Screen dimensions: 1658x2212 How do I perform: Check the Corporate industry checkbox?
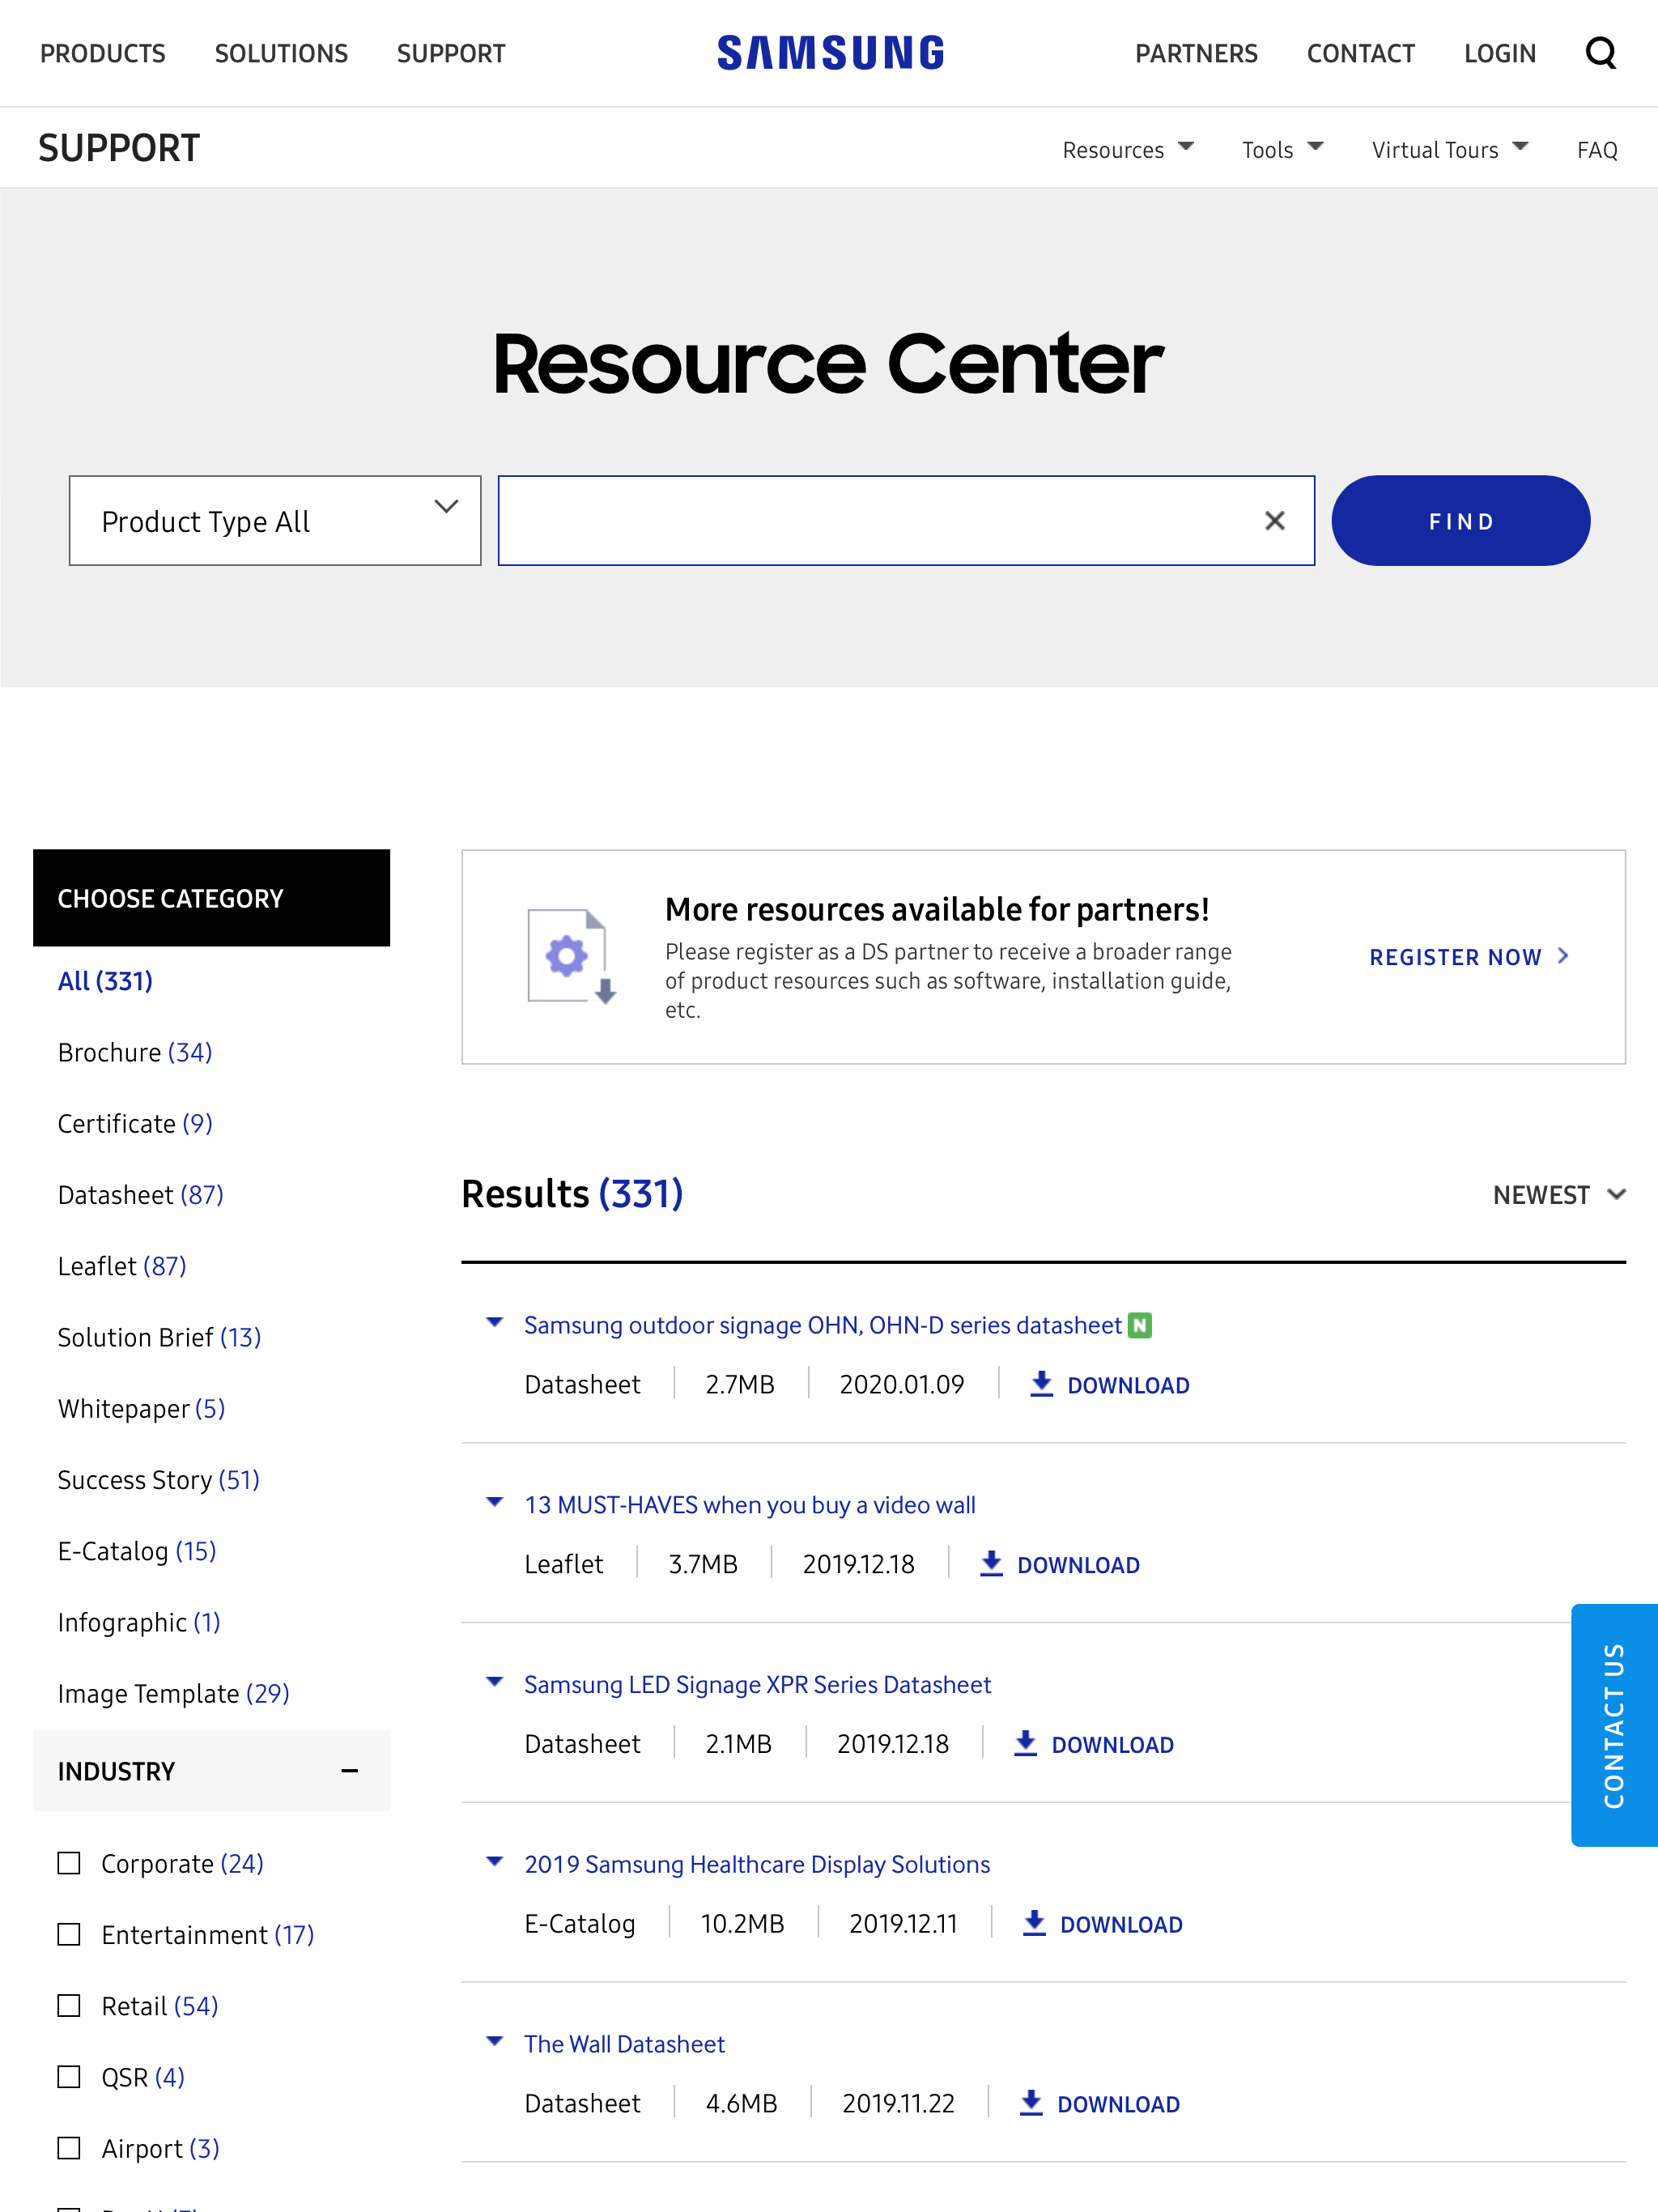coord(69,1863)
